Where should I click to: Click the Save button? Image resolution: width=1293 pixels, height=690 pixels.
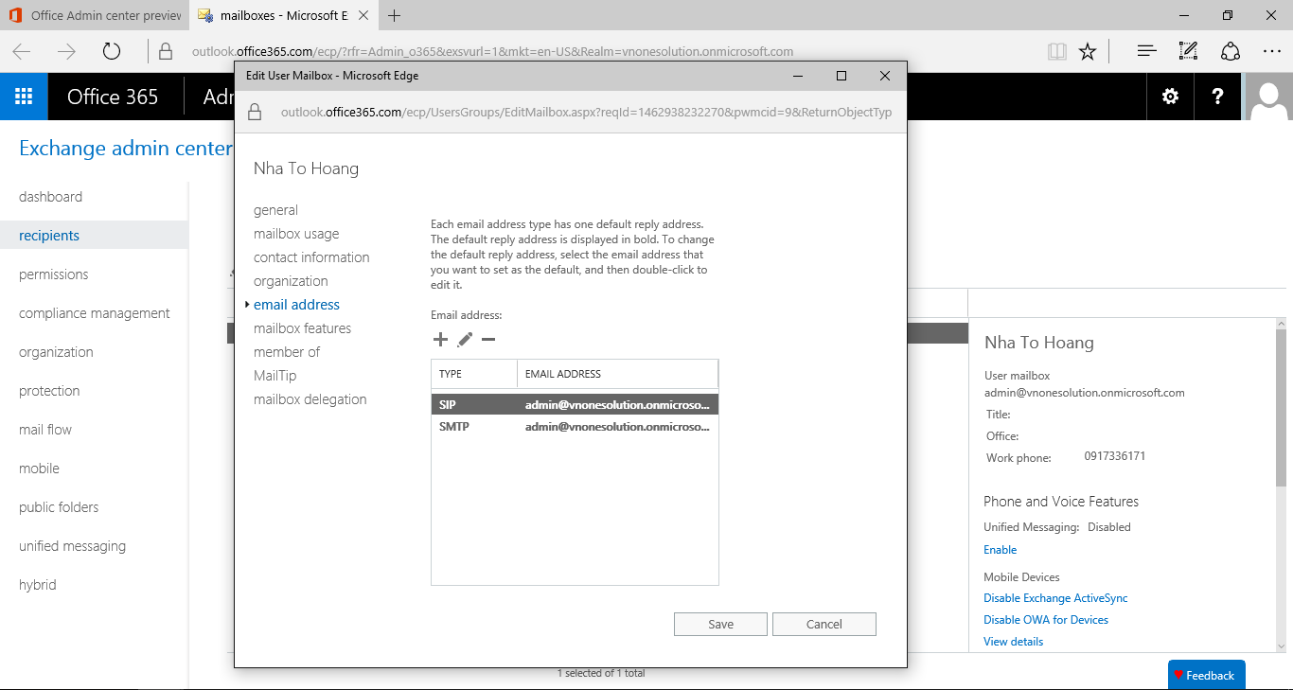720,624
